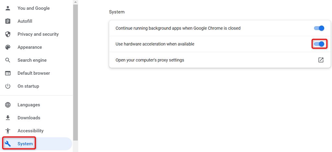Open your computer's proxy settings
This screenshot has width=332, height=152.
pyautogui.click(x=150, y=60)
